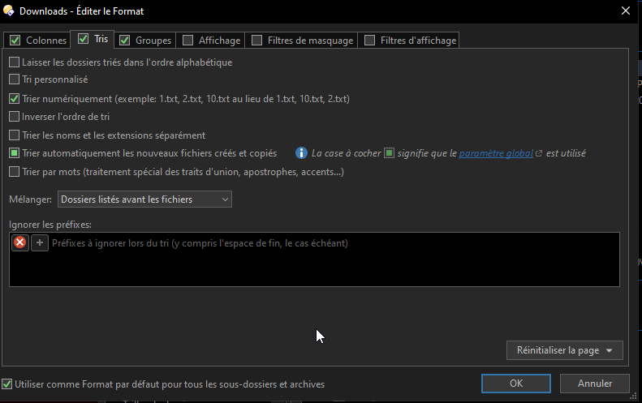Expand 'Réinitialiser la page' dropdown arrow
This screenshot has height=403, width=642.
point(610,350)
